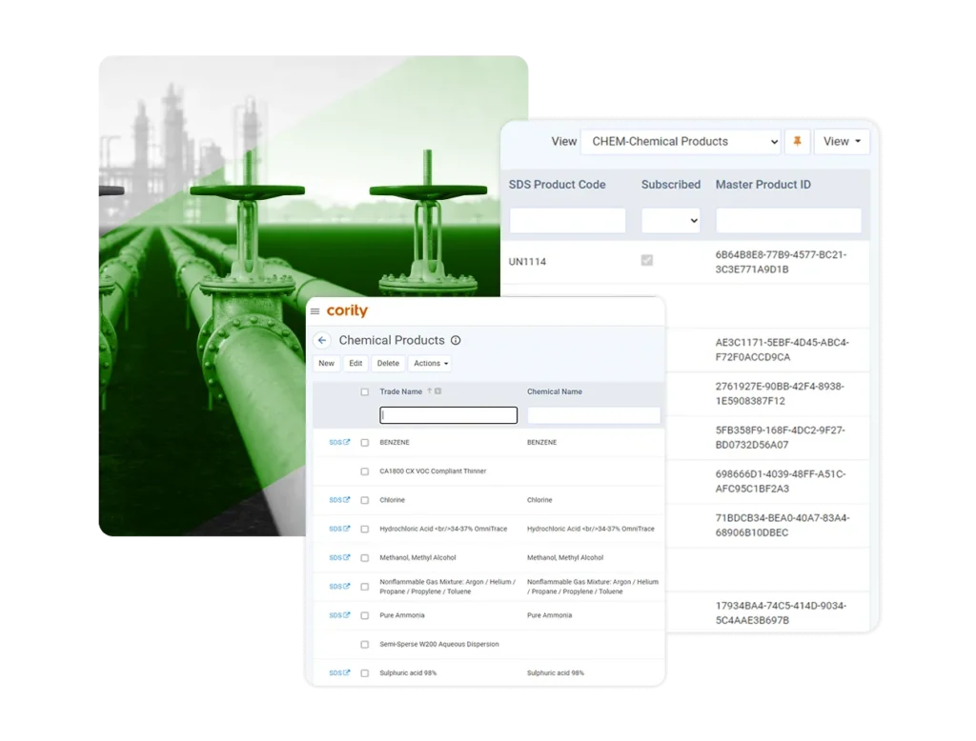This screenshot has width=976, height=741.
Task: Open the Actions menu
Action: pos(430,363)
